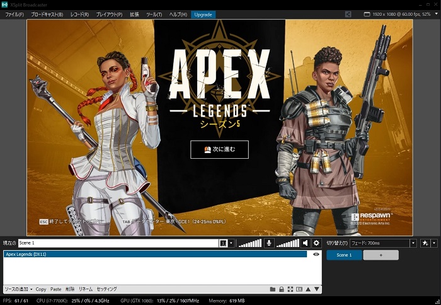Open the レコード(R) menu
This screenshot has height=305, width=441.
[79, 14]
